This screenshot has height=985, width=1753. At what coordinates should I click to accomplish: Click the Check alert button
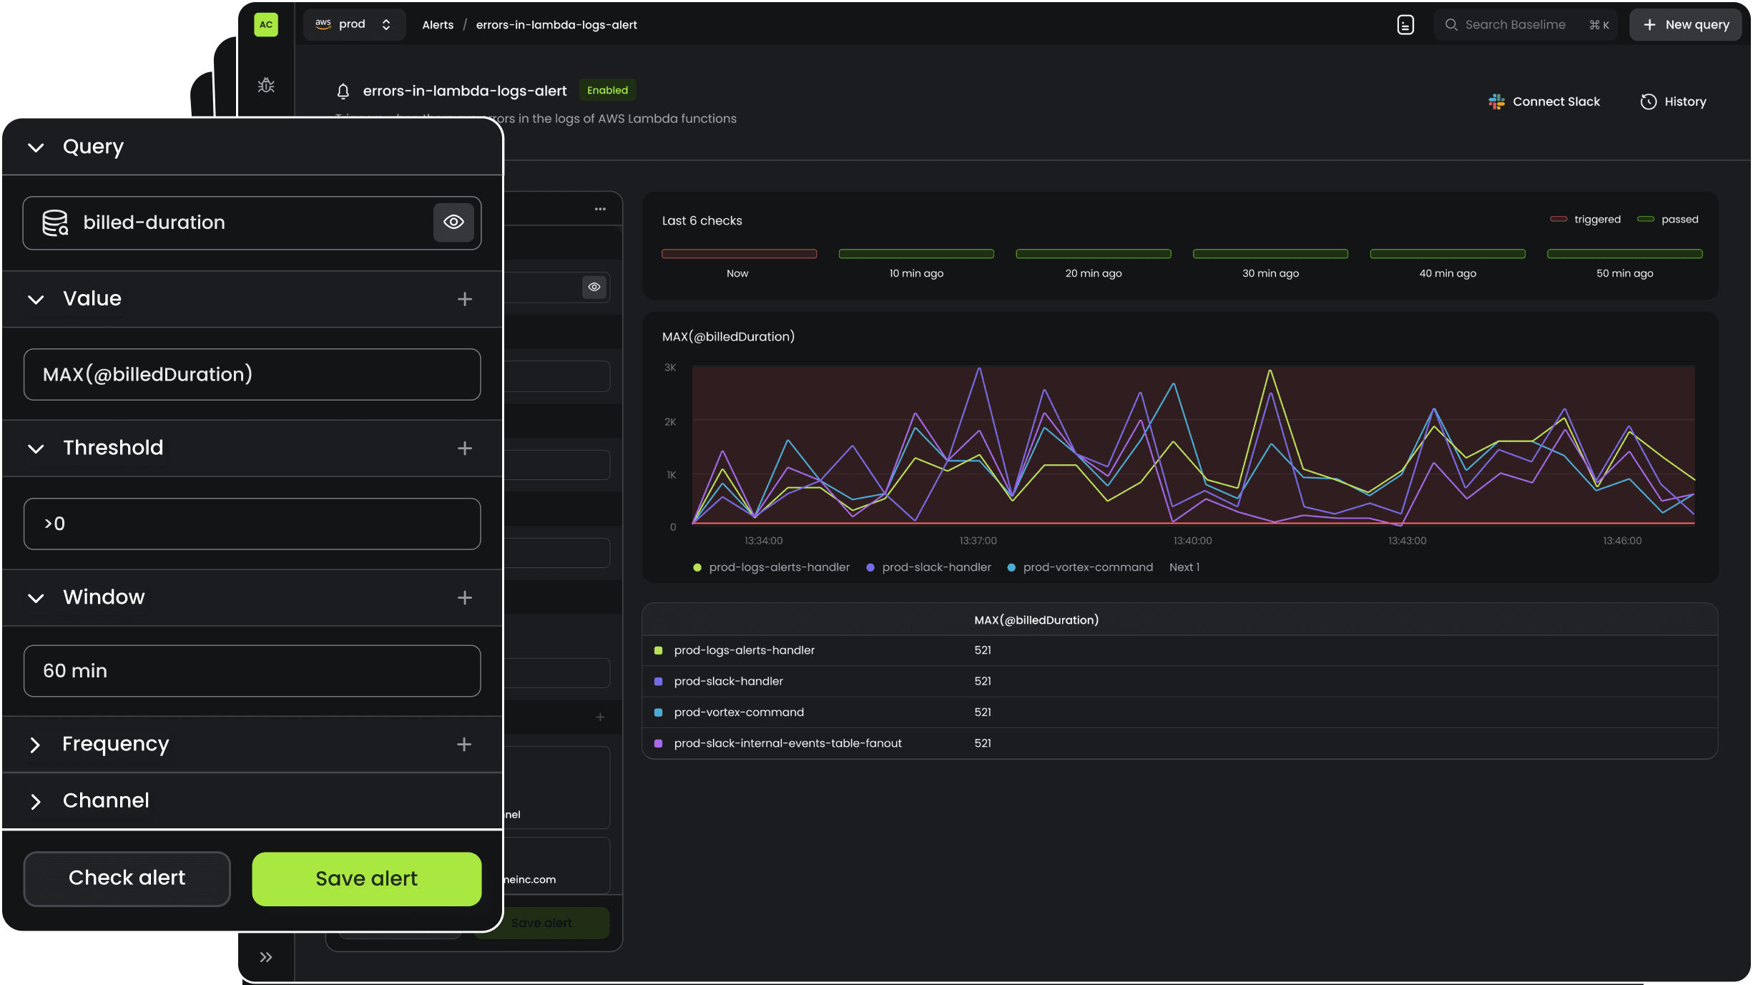127,878
